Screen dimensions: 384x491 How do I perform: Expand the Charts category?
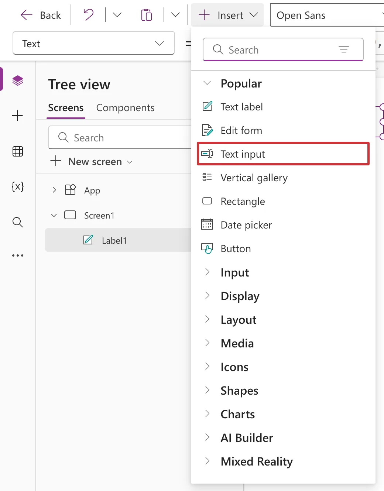pos(208,414)
